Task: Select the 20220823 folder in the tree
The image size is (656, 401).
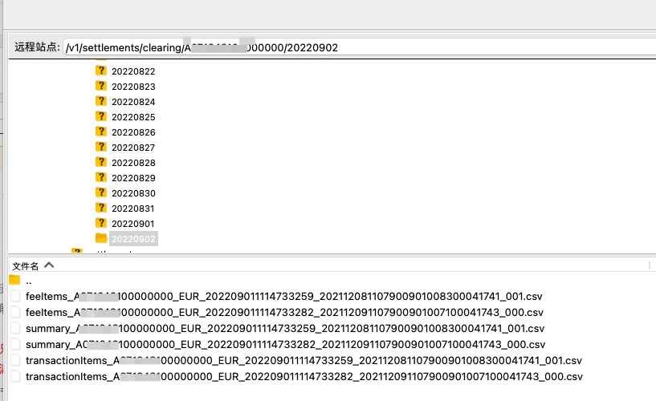Action: [133, 87]
